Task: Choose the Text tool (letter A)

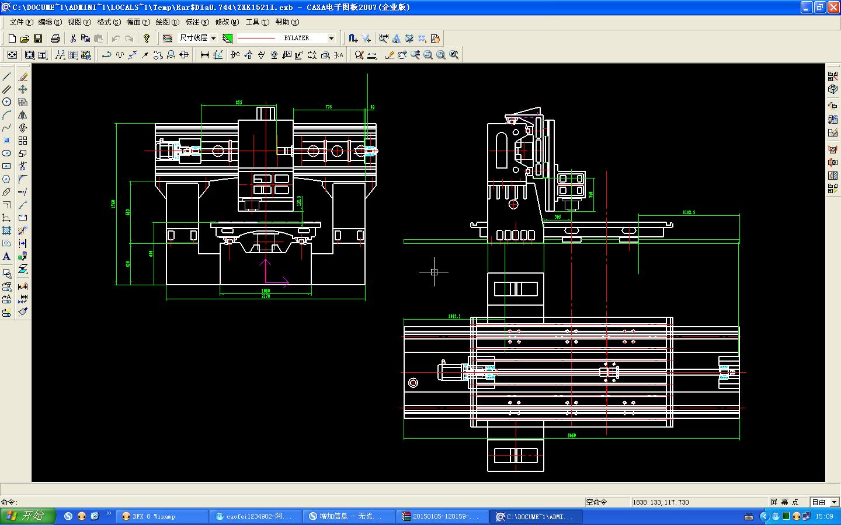Action: pos(7,256)
